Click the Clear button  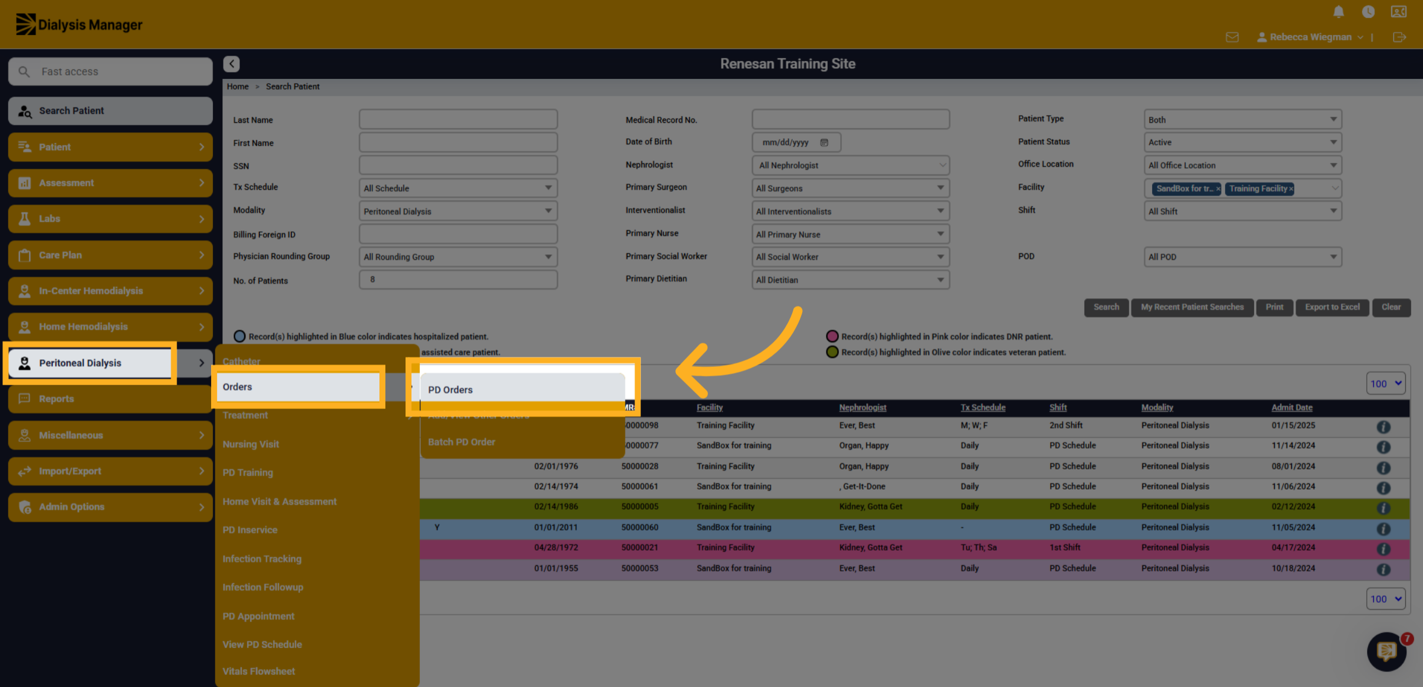click(1391, 307)
